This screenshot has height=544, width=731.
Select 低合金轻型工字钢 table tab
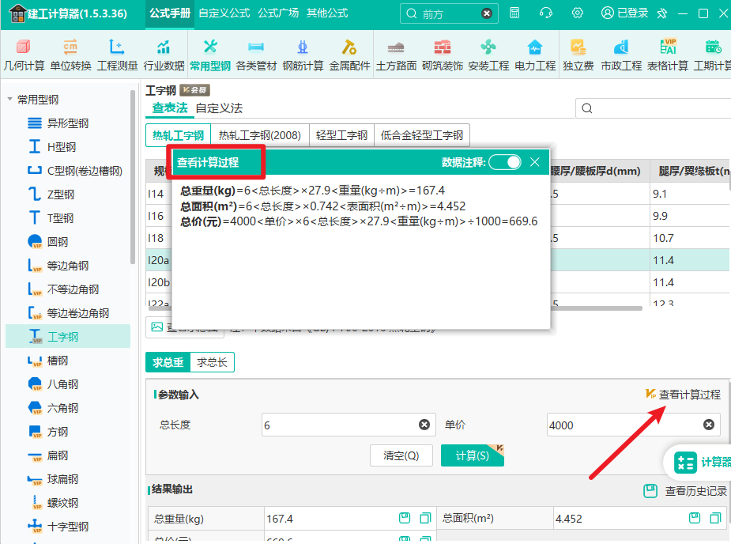(x=422, y=135)
